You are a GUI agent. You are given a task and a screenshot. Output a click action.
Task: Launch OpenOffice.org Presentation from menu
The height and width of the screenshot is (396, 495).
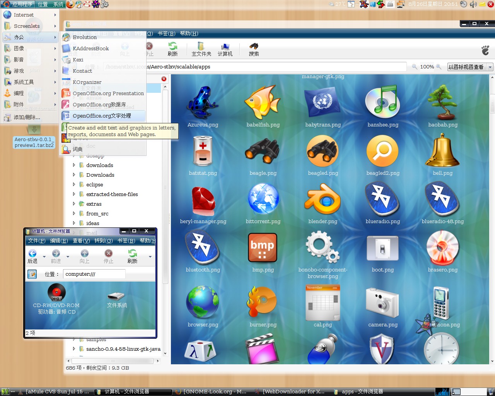click(103, 93)
